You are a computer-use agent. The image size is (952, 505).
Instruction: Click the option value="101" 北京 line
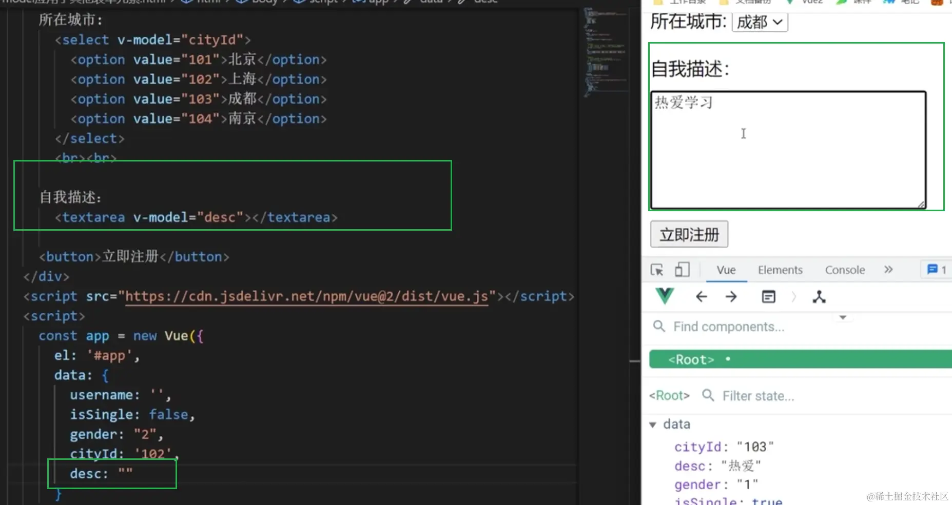tap(198, 59)
